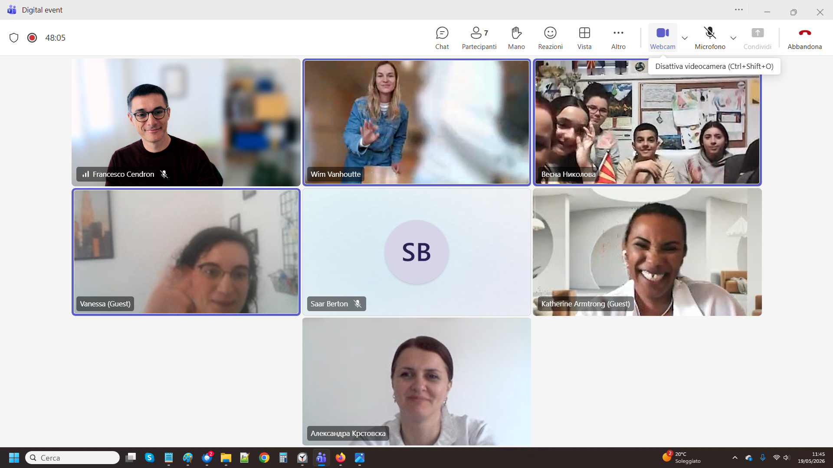Viewport: 833px width, 468px height.
Task: Turn off the Webcam
Action: point(662,38)
